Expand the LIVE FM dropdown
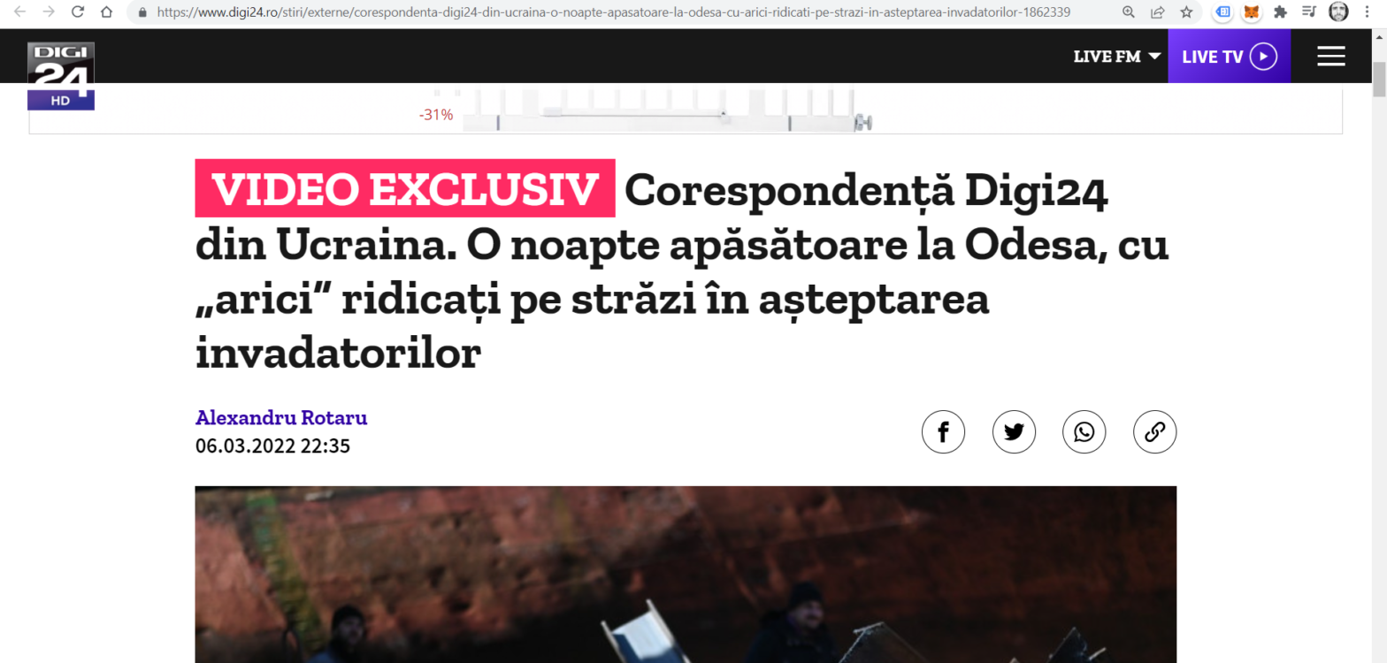The image size is (1387, 663). pyautogui.click(x=1117, y=57)
